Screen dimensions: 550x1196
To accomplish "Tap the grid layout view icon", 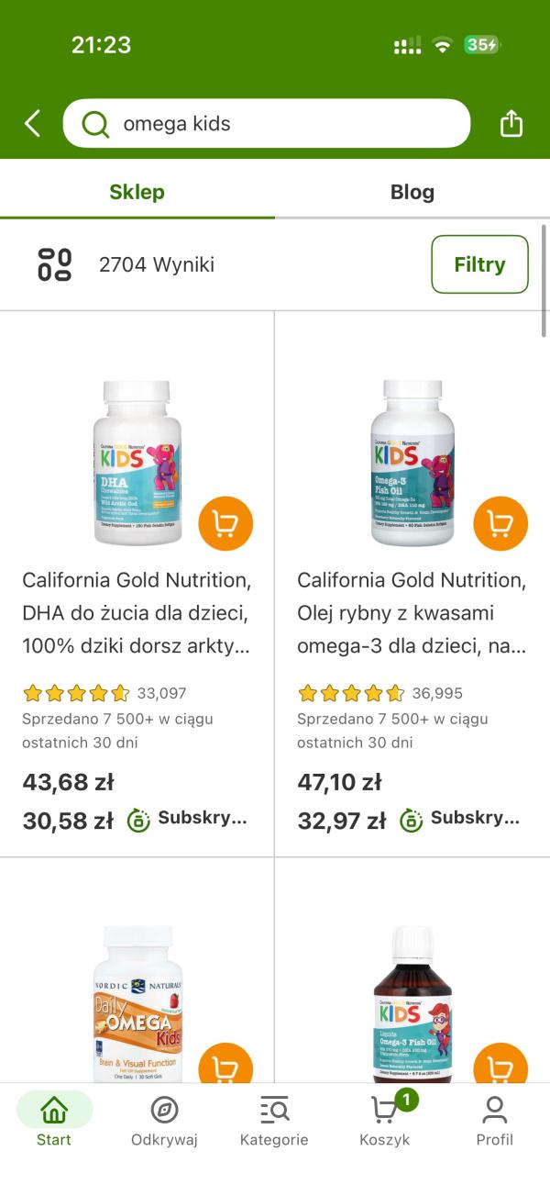I will pyautogui.click(x=54, y=264).
